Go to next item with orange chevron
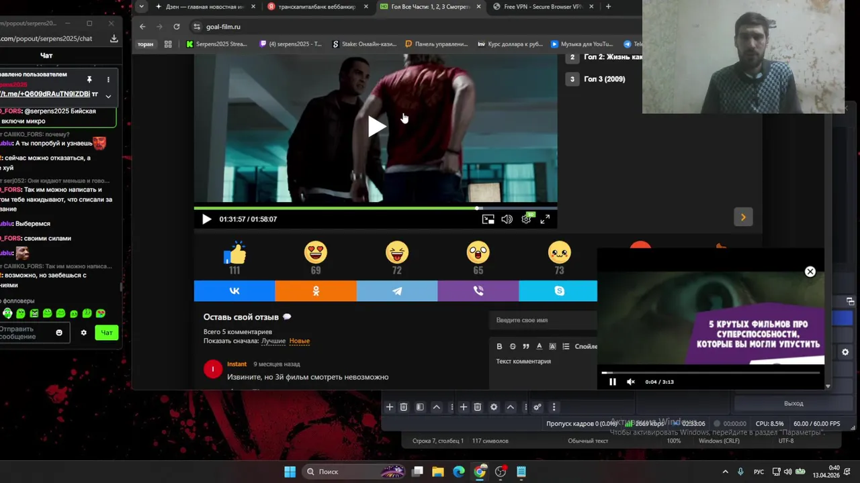Screen dimensions: 860x483 click(743, 217)
